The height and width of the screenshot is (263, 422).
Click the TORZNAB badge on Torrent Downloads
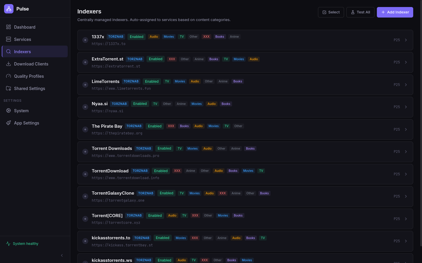pos(144,148)
